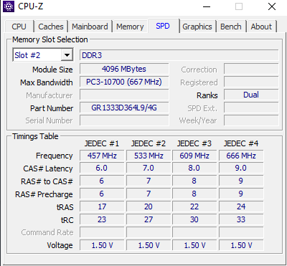This screenshot has width=287, height=266.
Task: Open the About tab
Action: click(x=261, y=27)
